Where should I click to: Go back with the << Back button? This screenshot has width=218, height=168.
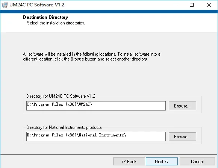(129, 162)
